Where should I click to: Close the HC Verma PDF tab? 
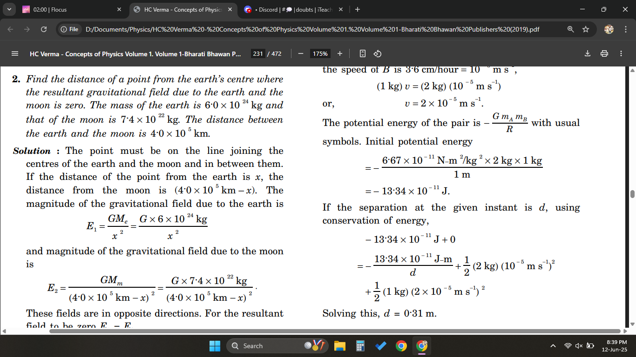point(230,9)
